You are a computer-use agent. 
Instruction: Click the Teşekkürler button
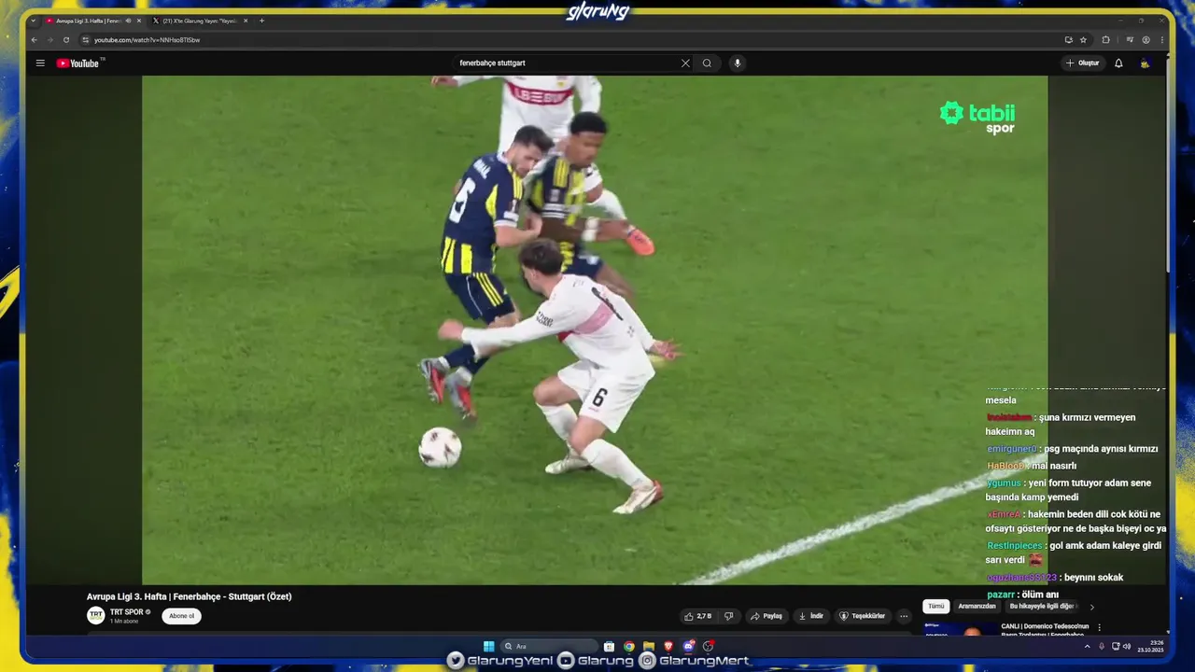[863, 616]
